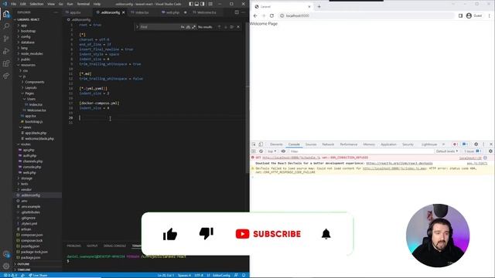Close the find widget
Image resolution: width=495 pixels, height=278 pixels.
238,27
